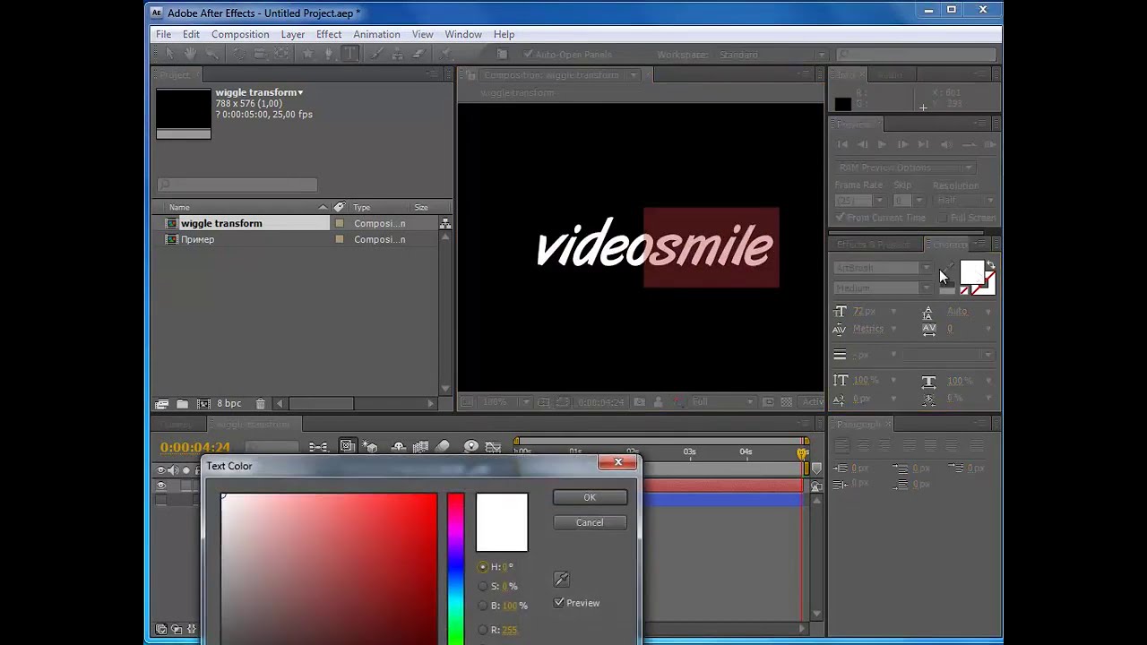The height and width of the screenshot is (645, 1147).
Task: Open RAM Preview Options dropdown
Action: tap(905, 168)
